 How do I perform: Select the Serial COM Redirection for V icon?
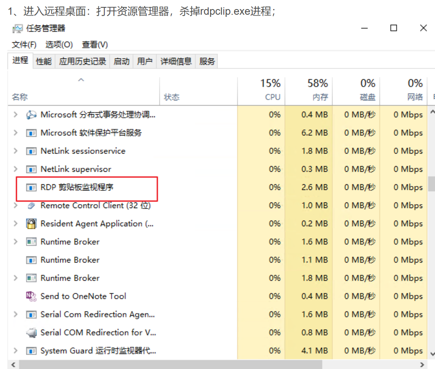(31, 332)
